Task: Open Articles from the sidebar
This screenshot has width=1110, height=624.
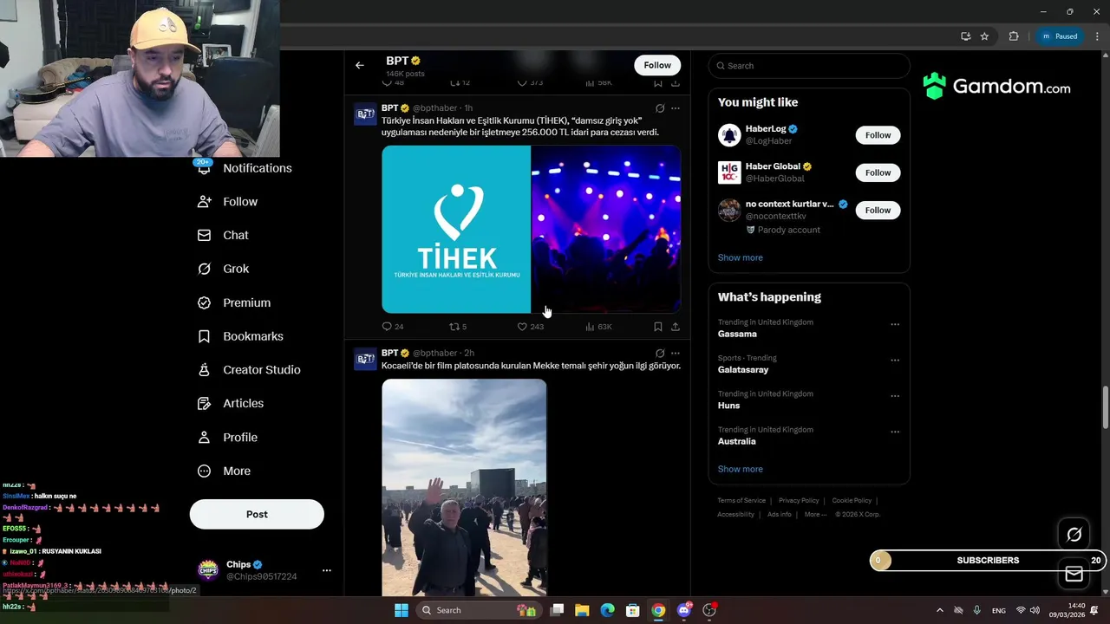Action: point(231,403)
